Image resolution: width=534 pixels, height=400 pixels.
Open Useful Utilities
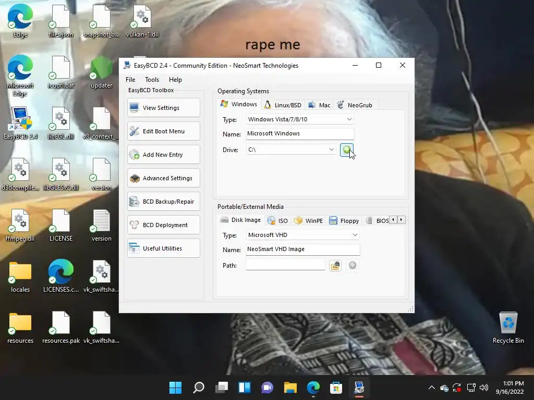tap(163, 248)
